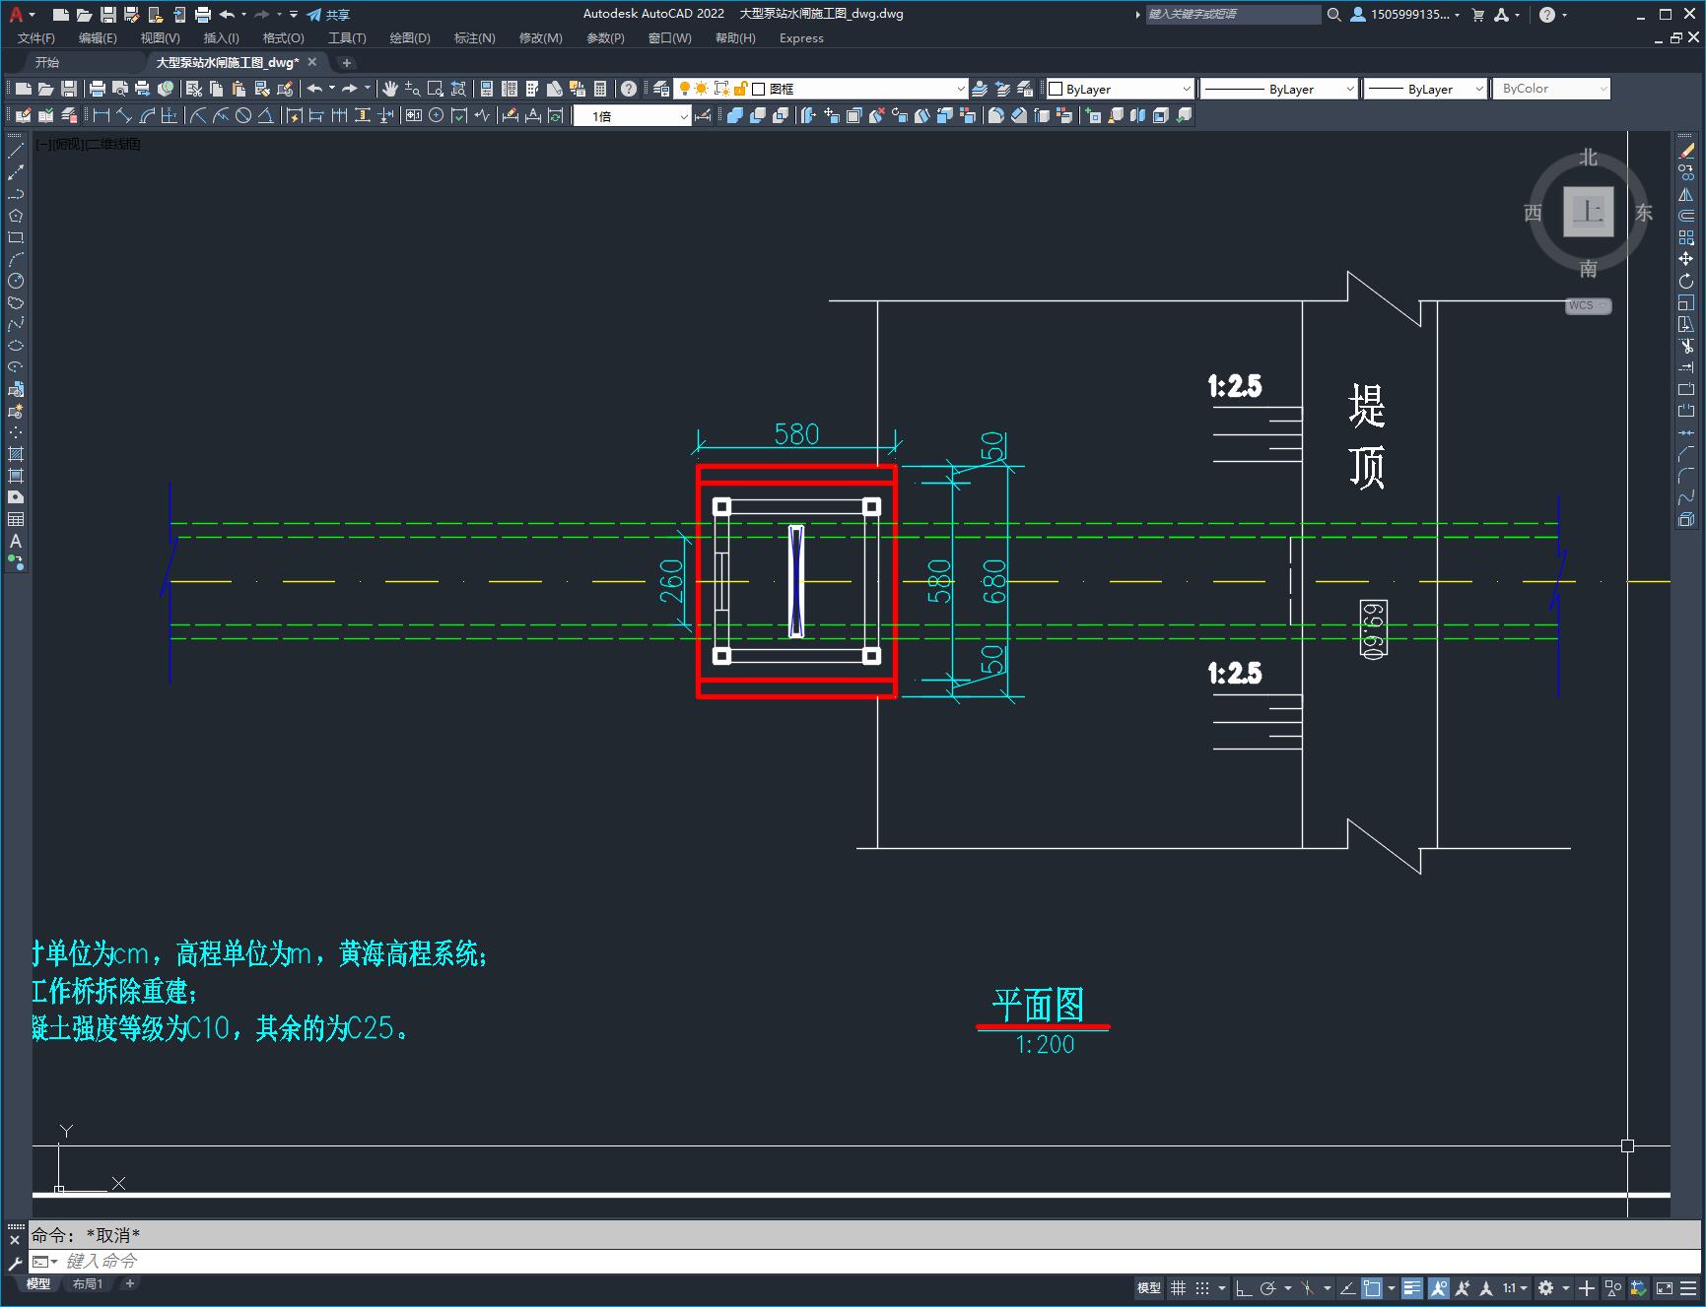Close the 大型泵站水闸施工图_dwg tab
Image resolution: width=1706 pixels, height=1307 pixels.
tap(312, 62)
